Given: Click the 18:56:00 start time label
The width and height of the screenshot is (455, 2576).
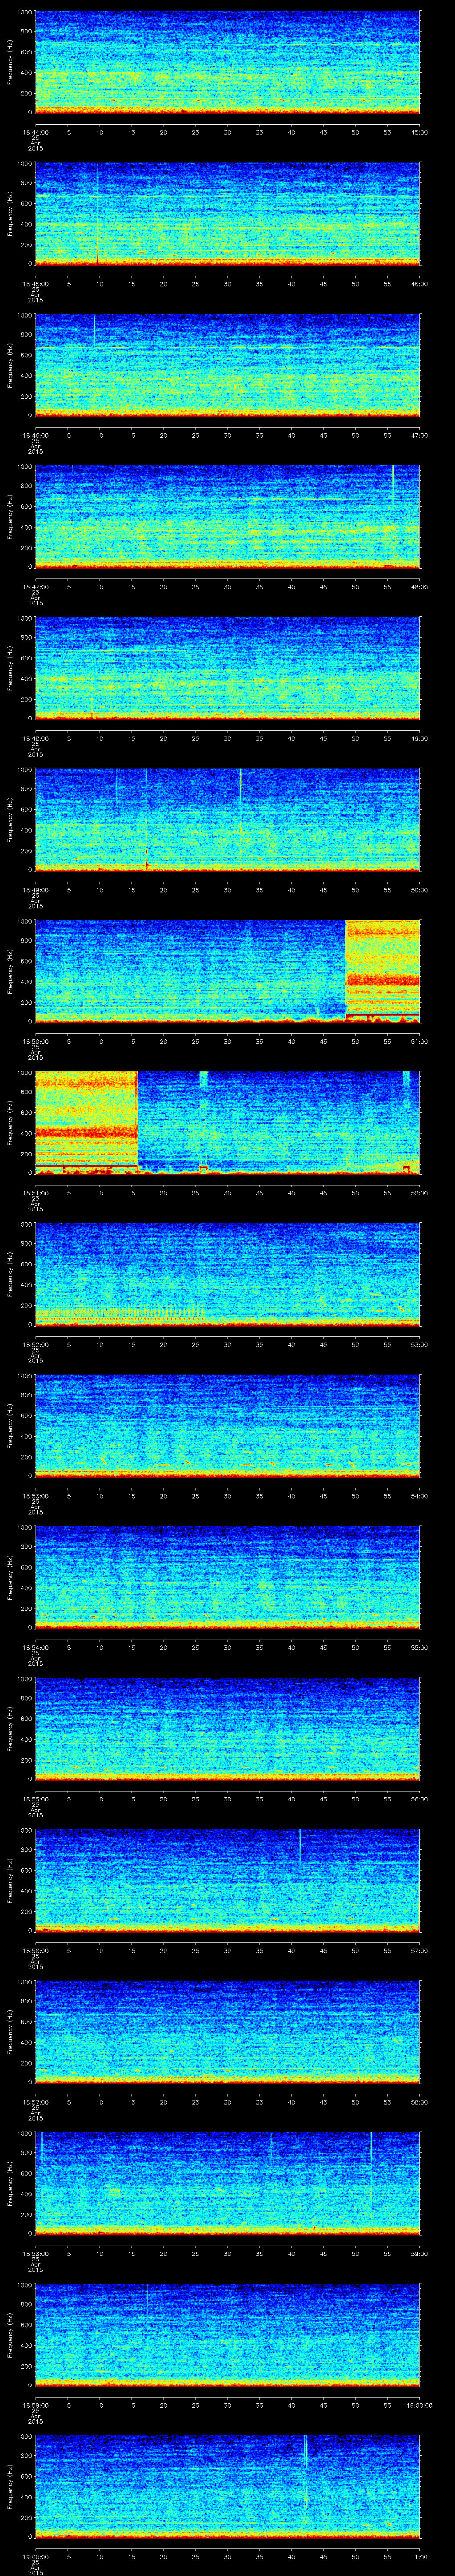Looking at the screenshot, I should point(35,1950).
